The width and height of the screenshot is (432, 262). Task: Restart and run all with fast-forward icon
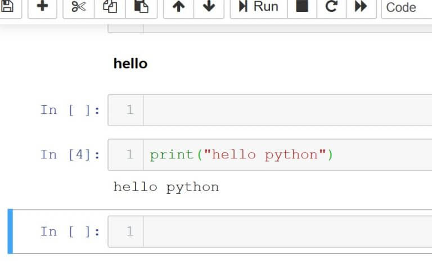coord(361,6)
